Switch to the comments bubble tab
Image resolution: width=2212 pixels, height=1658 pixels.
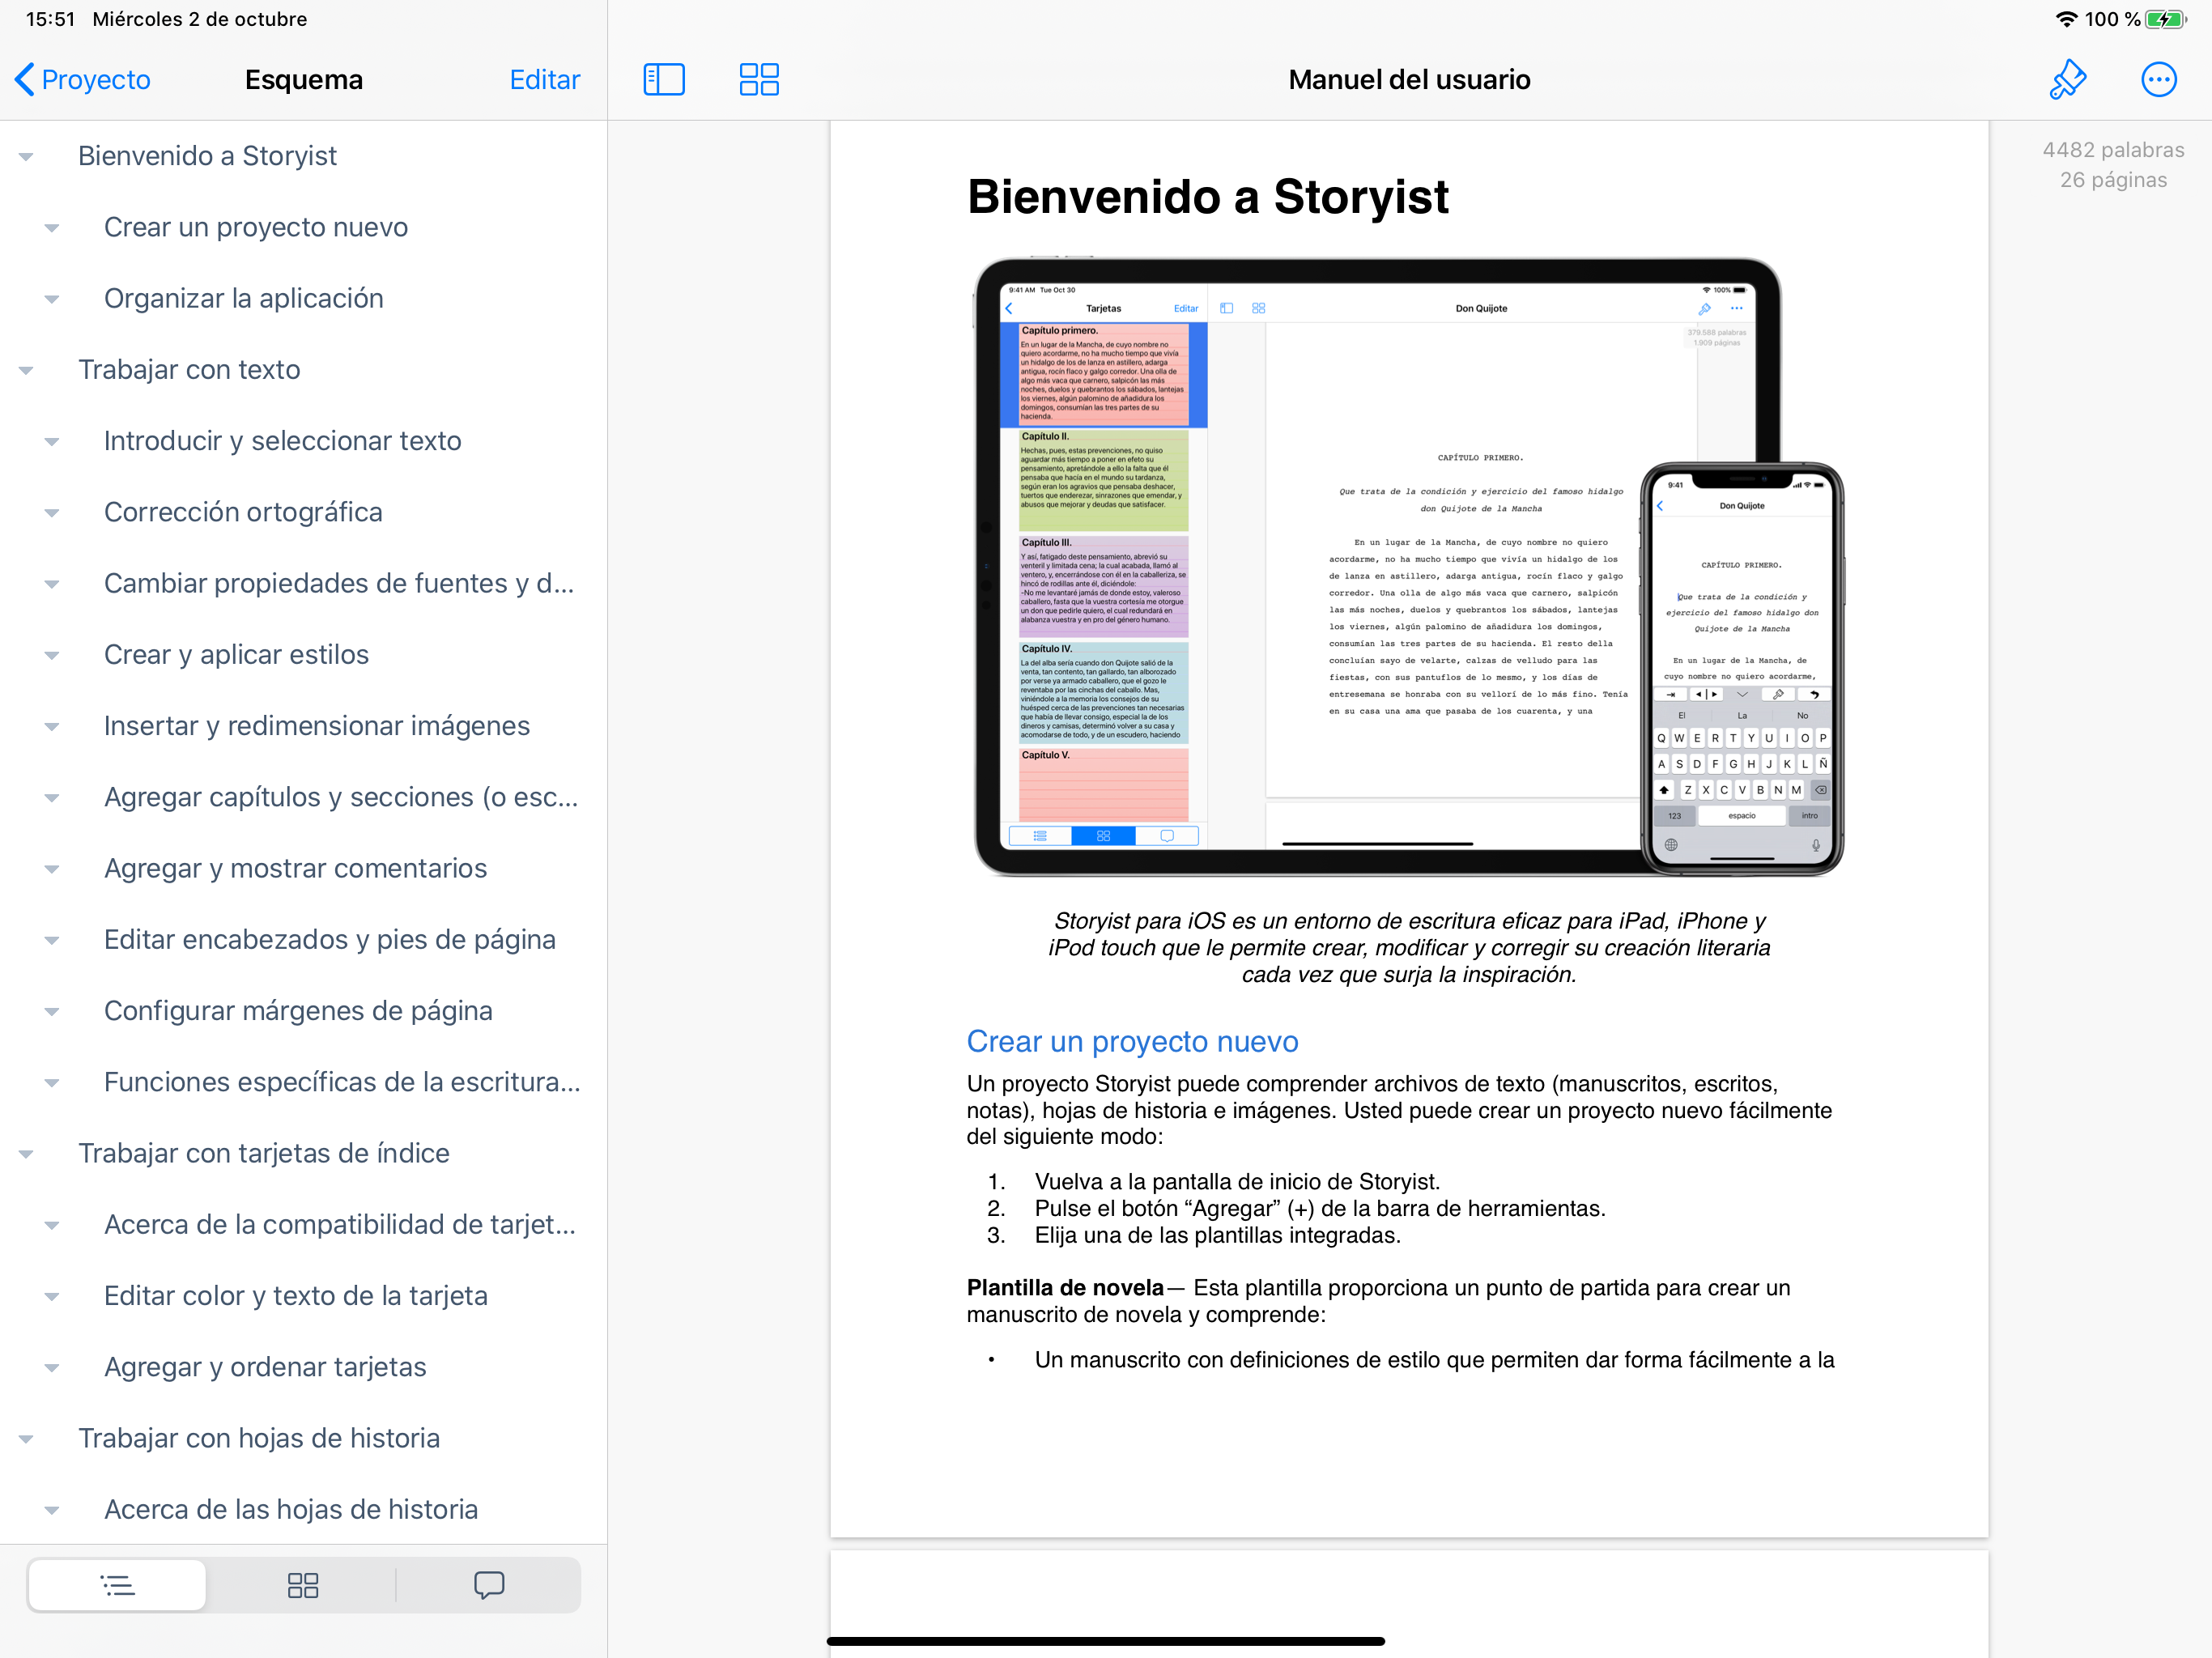tap(489, 1585)
